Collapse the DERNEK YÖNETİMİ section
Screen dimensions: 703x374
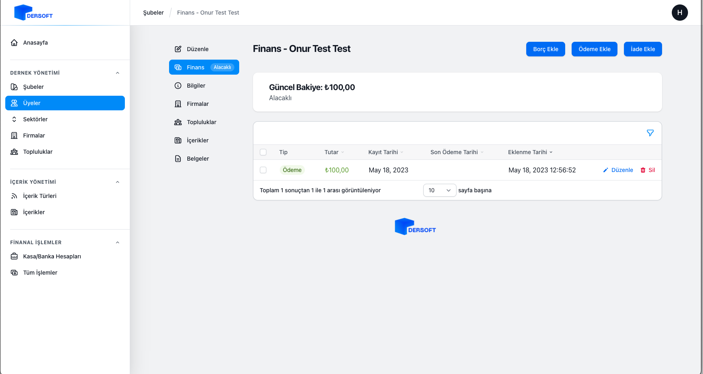pos(118,73)
